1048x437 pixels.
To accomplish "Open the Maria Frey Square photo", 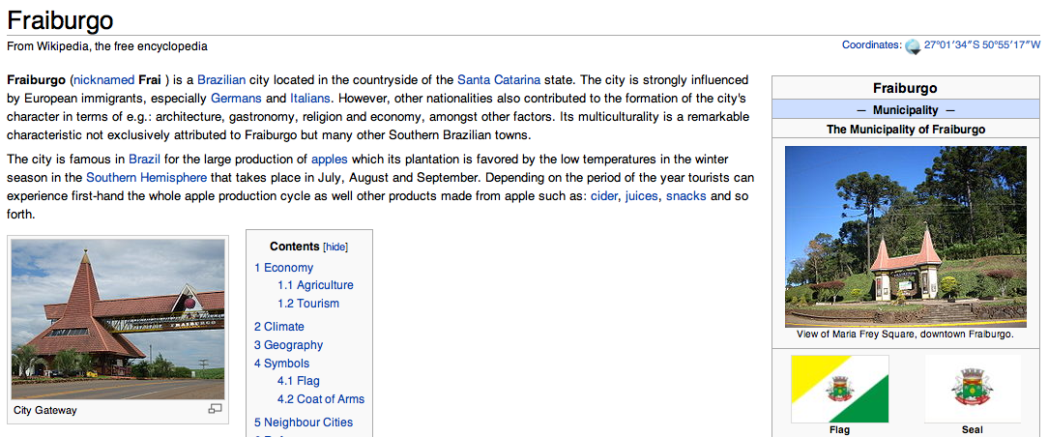I will [906, 237].
